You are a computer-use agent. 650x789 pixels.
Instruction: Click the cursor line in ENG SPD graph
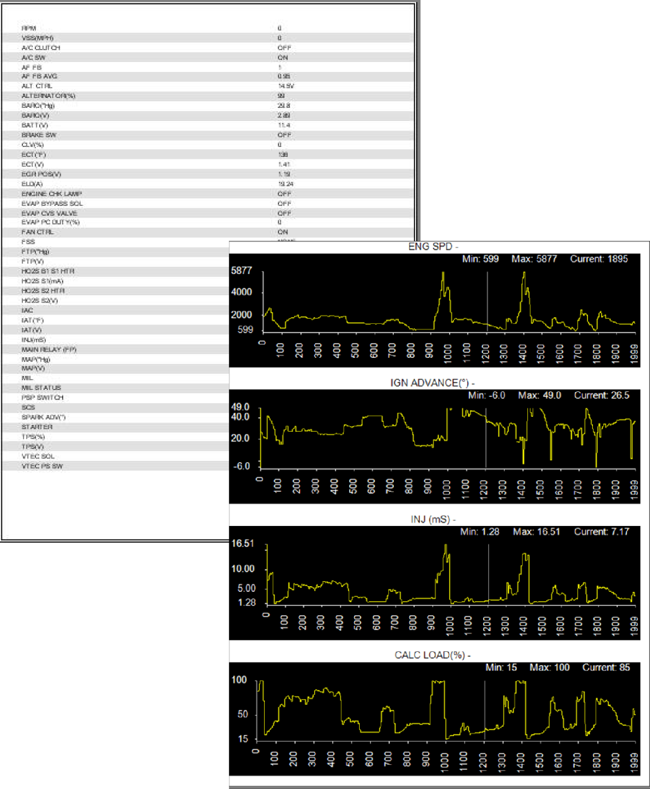click(487, 301)
